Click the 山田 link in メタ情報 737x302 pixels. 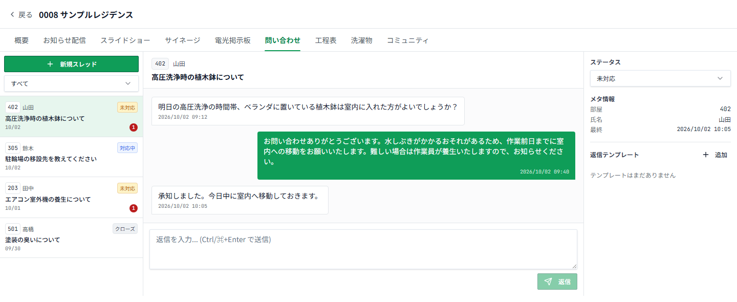(x=725, y=119)
